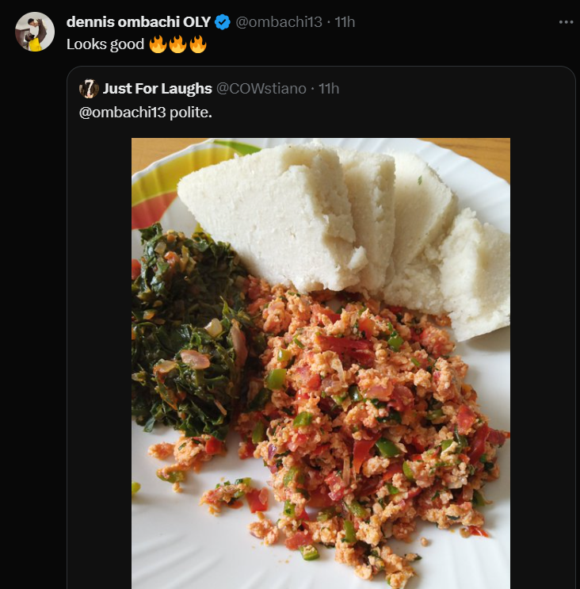Open the more options ellipsis menu
Image resolution: width=580 pixels, height=589 pixels.
coord(565,22)
